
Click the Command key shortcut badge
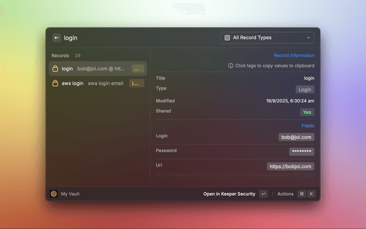pos(301,194)
